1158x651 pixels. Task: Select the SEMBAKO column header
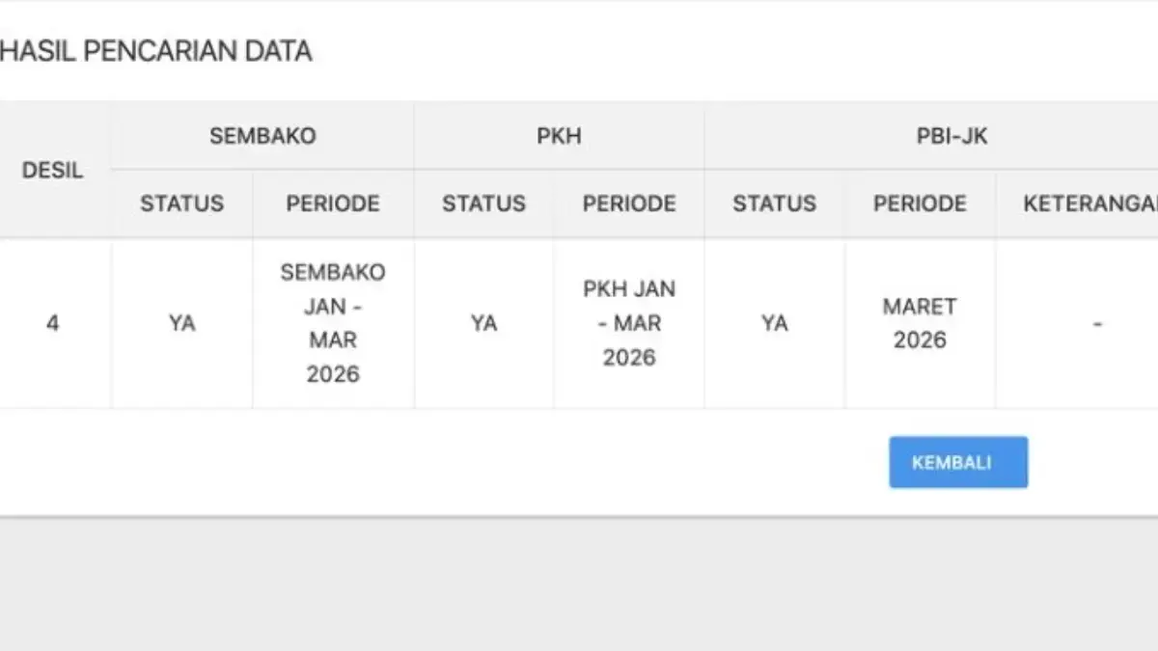262,136
